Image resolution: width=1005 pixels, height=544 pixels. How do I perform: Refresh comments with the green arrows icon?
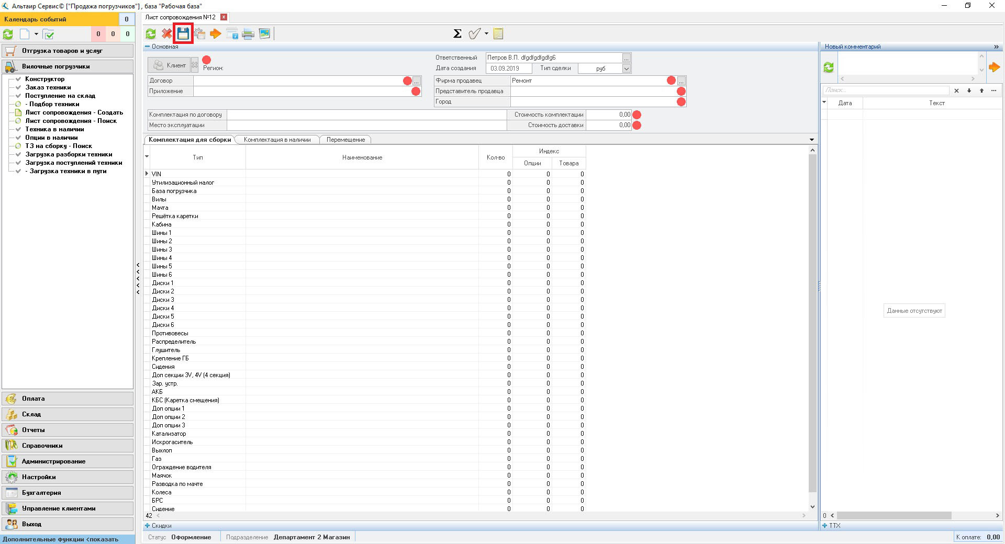click(829, 67)
